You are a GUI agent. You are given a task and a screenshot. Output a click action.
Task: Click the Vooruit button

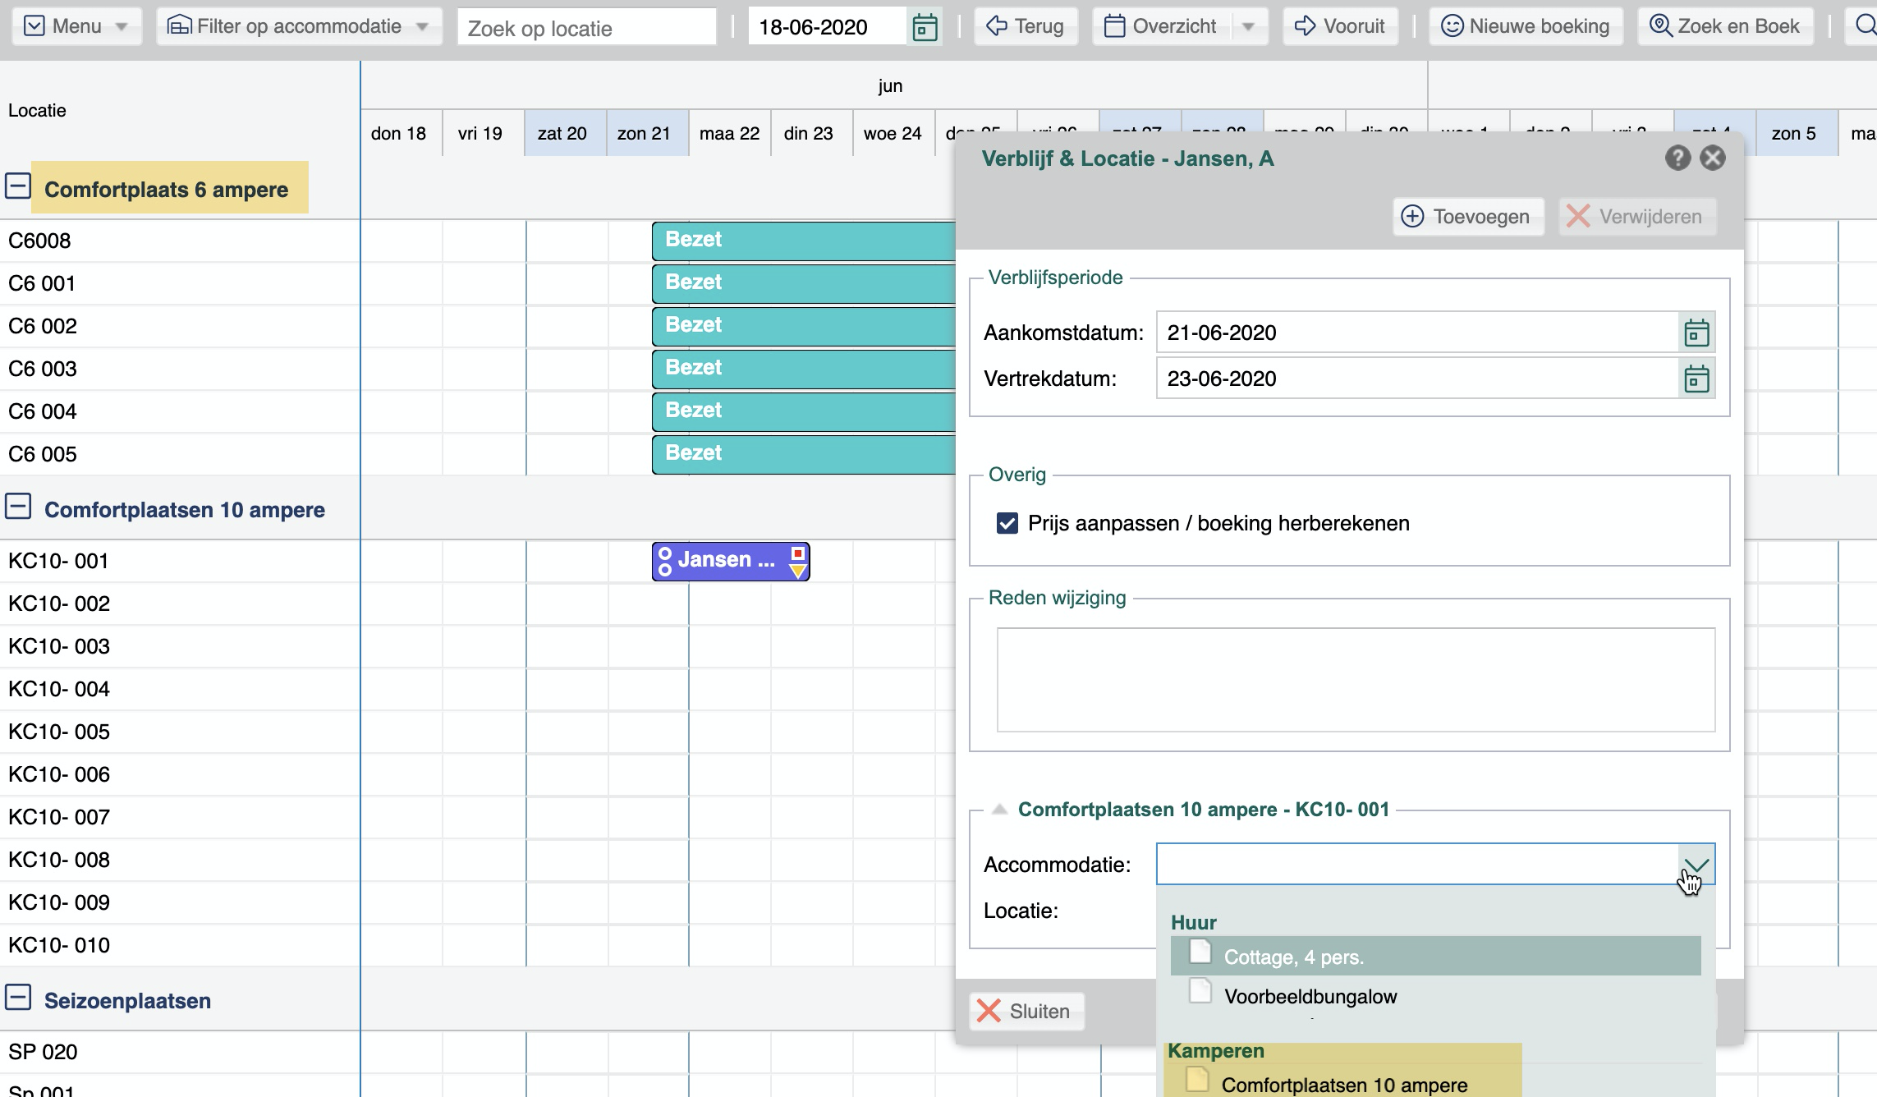pyautogui.click(x=1340, y=26)
